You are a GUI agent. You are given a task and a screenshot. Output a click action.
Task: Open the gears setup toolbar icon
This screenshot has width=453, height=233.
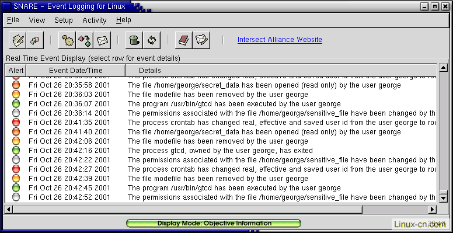pyautogui.click(x=67, y=40)
